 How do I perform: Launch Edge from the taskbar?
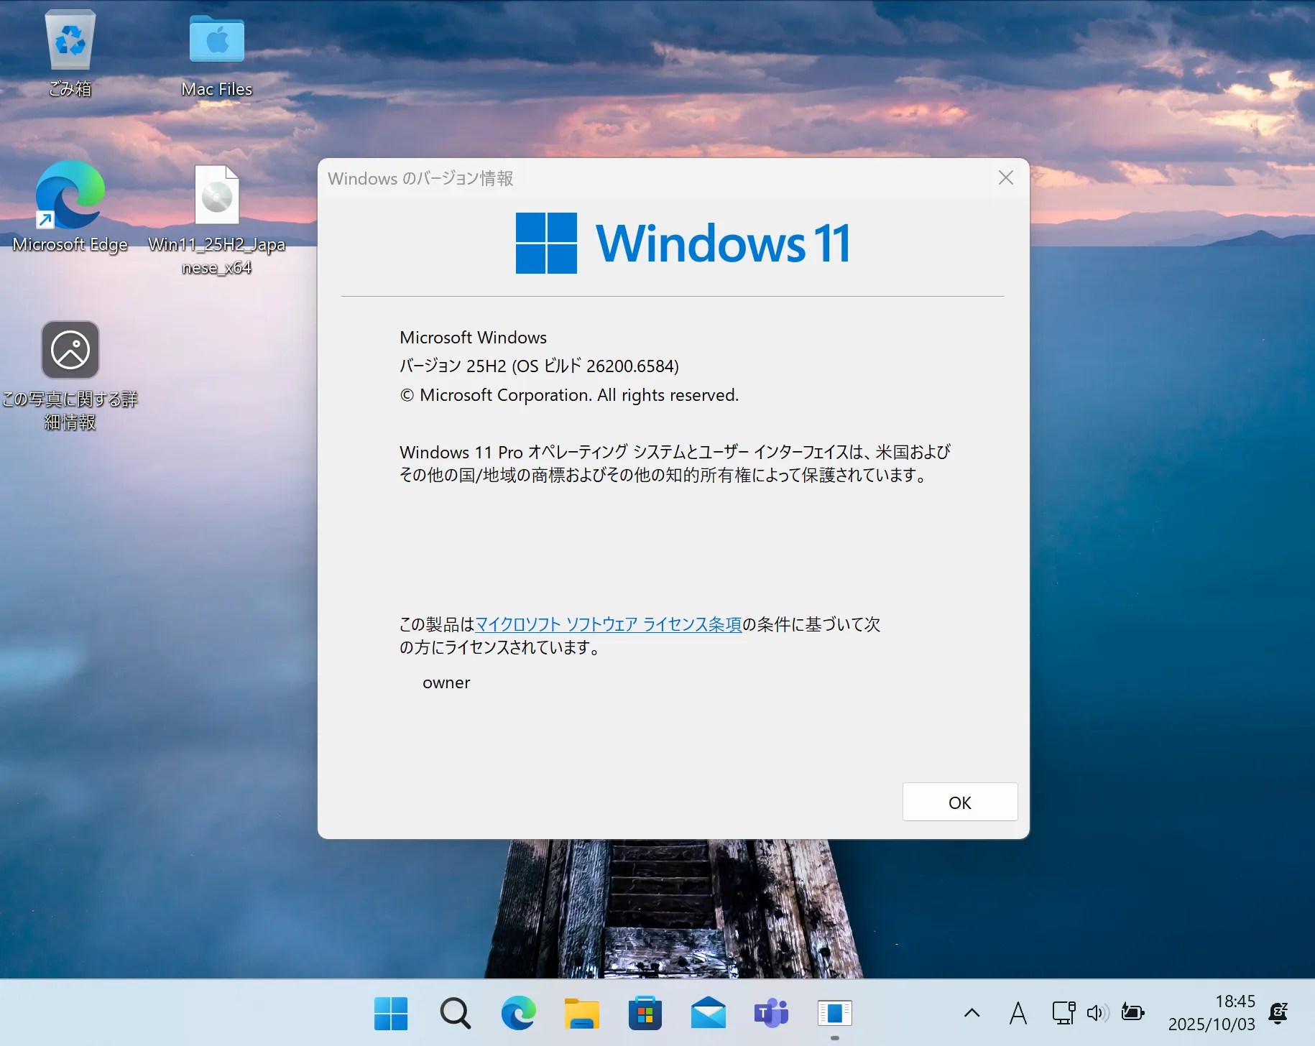(518, 1013)
